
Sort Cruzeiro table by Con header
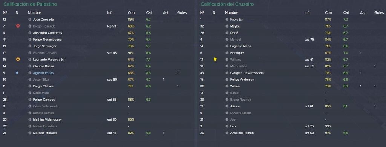[328, 13]
